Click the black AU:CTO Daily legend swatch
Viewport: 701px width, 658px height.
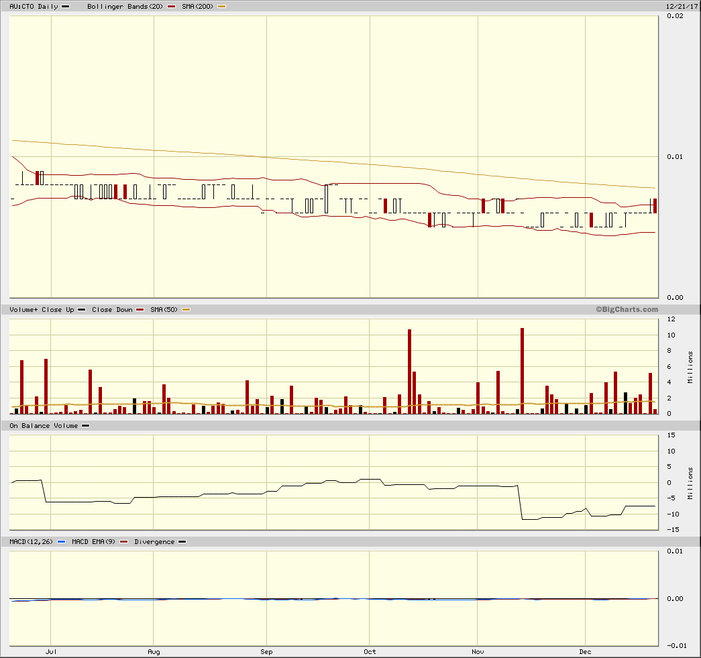65,7
